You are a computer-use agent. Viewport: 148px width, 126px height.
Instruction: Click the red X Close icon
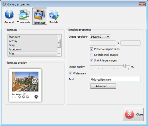[129, 114]
